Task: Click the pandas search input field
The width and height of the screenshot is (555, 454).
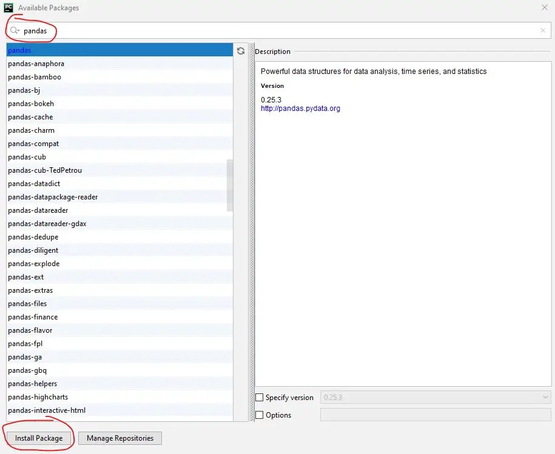Action: pos(278,30)
